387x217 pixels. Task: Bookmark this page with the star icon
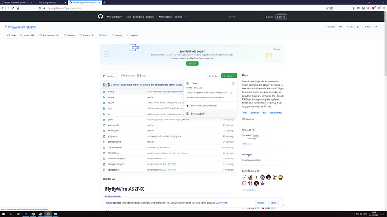pyautogui.click(x=331, y=8)
